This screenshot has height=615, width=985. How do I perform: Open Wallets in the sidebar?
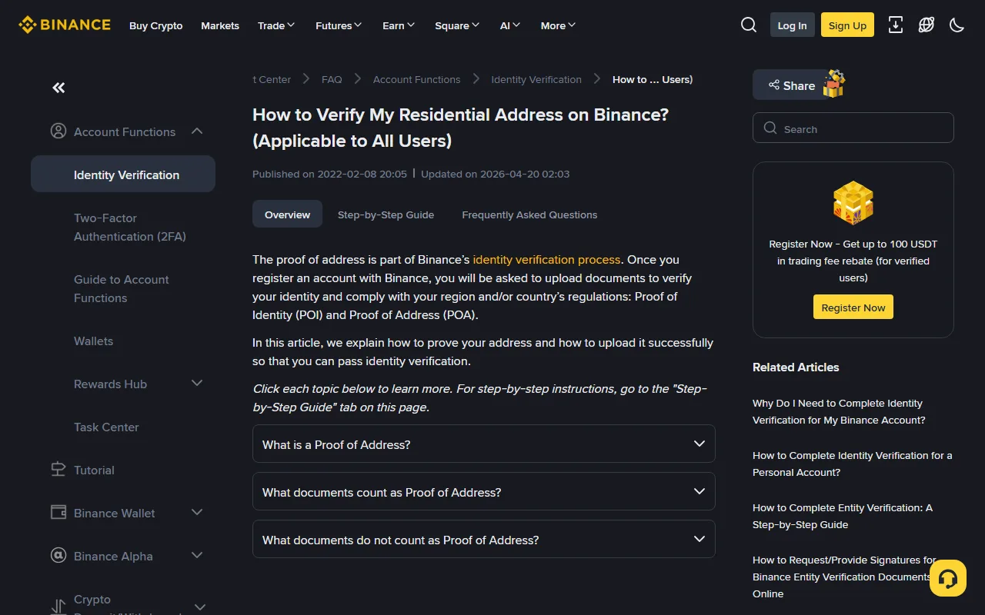click(93, 341)
